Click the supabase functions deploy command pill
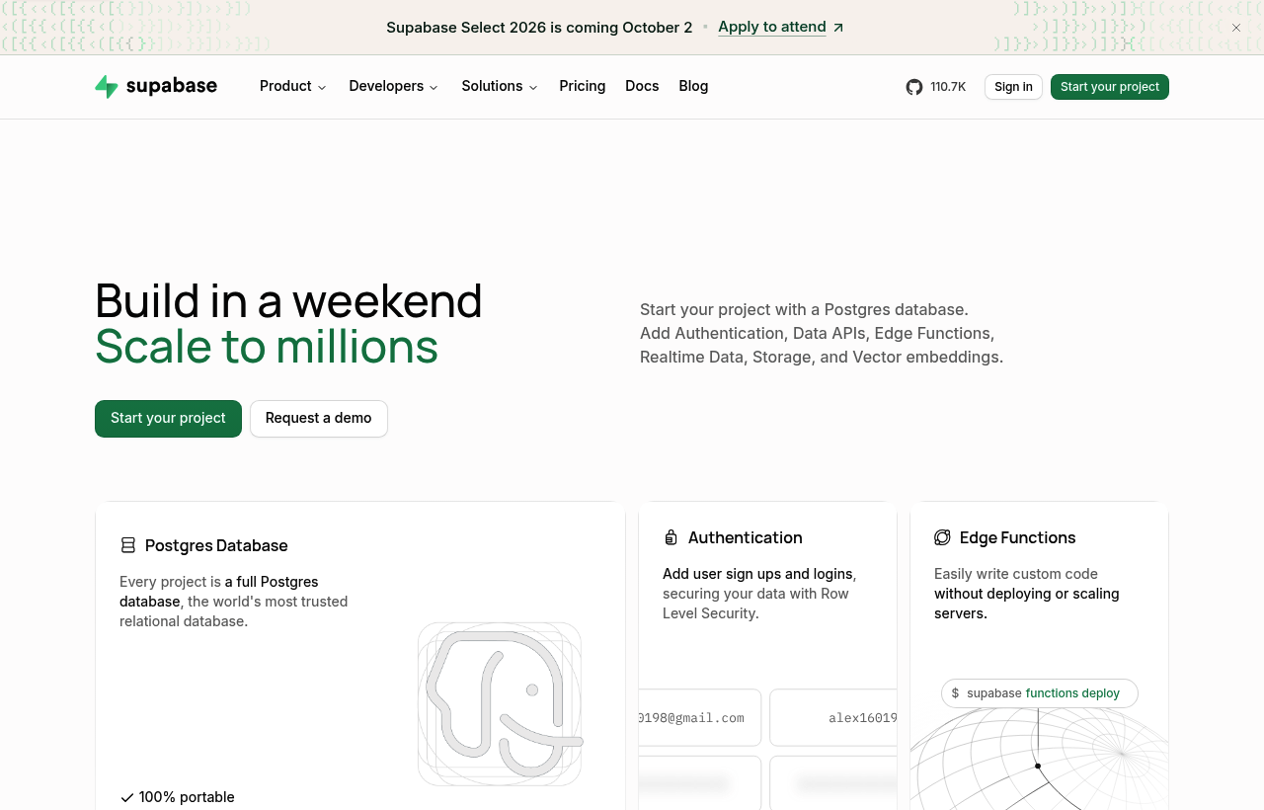 [x=1040, y=693]
